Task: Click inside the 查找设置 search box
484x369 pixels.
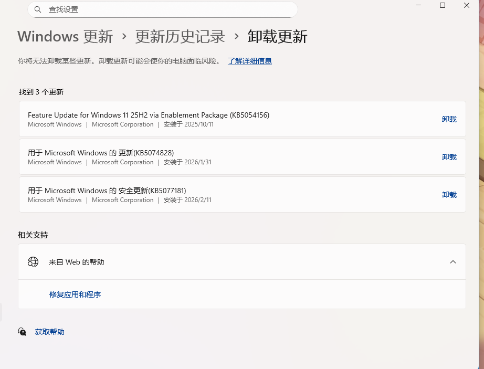Action: [157, 9]
